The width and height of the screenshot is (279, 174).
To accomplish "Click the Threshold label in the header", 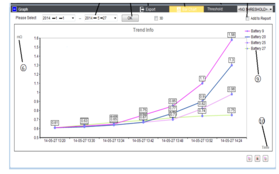I will pyautogui.click(x=215, y=9).
